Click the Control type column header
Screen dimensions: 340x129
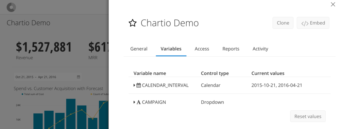(215, 73)
